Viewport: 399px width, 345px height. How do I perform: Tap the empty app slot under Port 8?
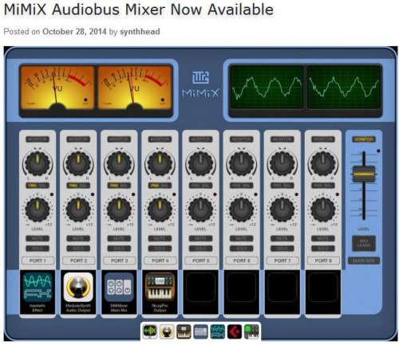point(323,288)
